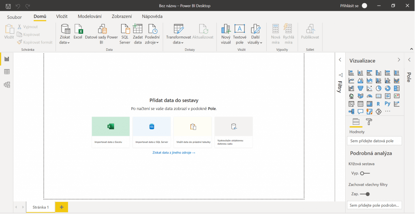Open the Format paint roller pane
The height and width of the screenshot is (214, 415).
coord(369,122)
